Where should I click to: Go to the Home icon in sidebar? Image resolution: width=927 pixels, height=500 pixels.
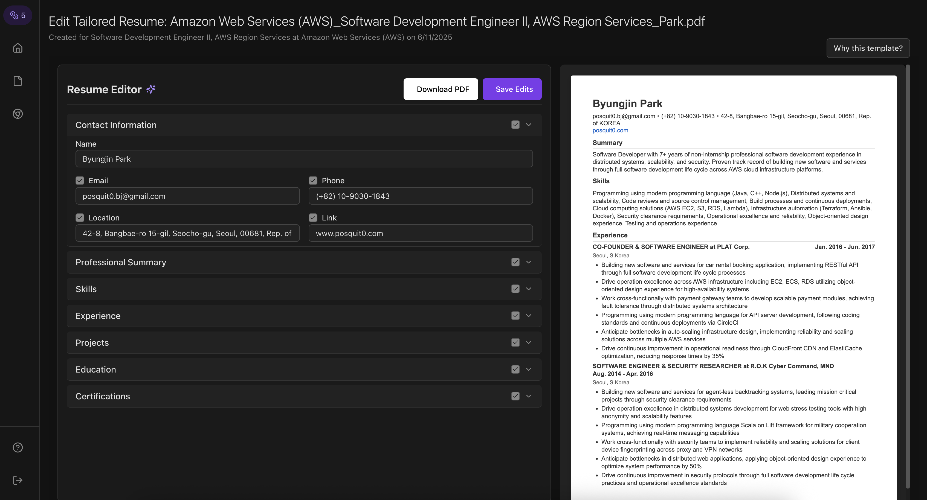(18, 48)
